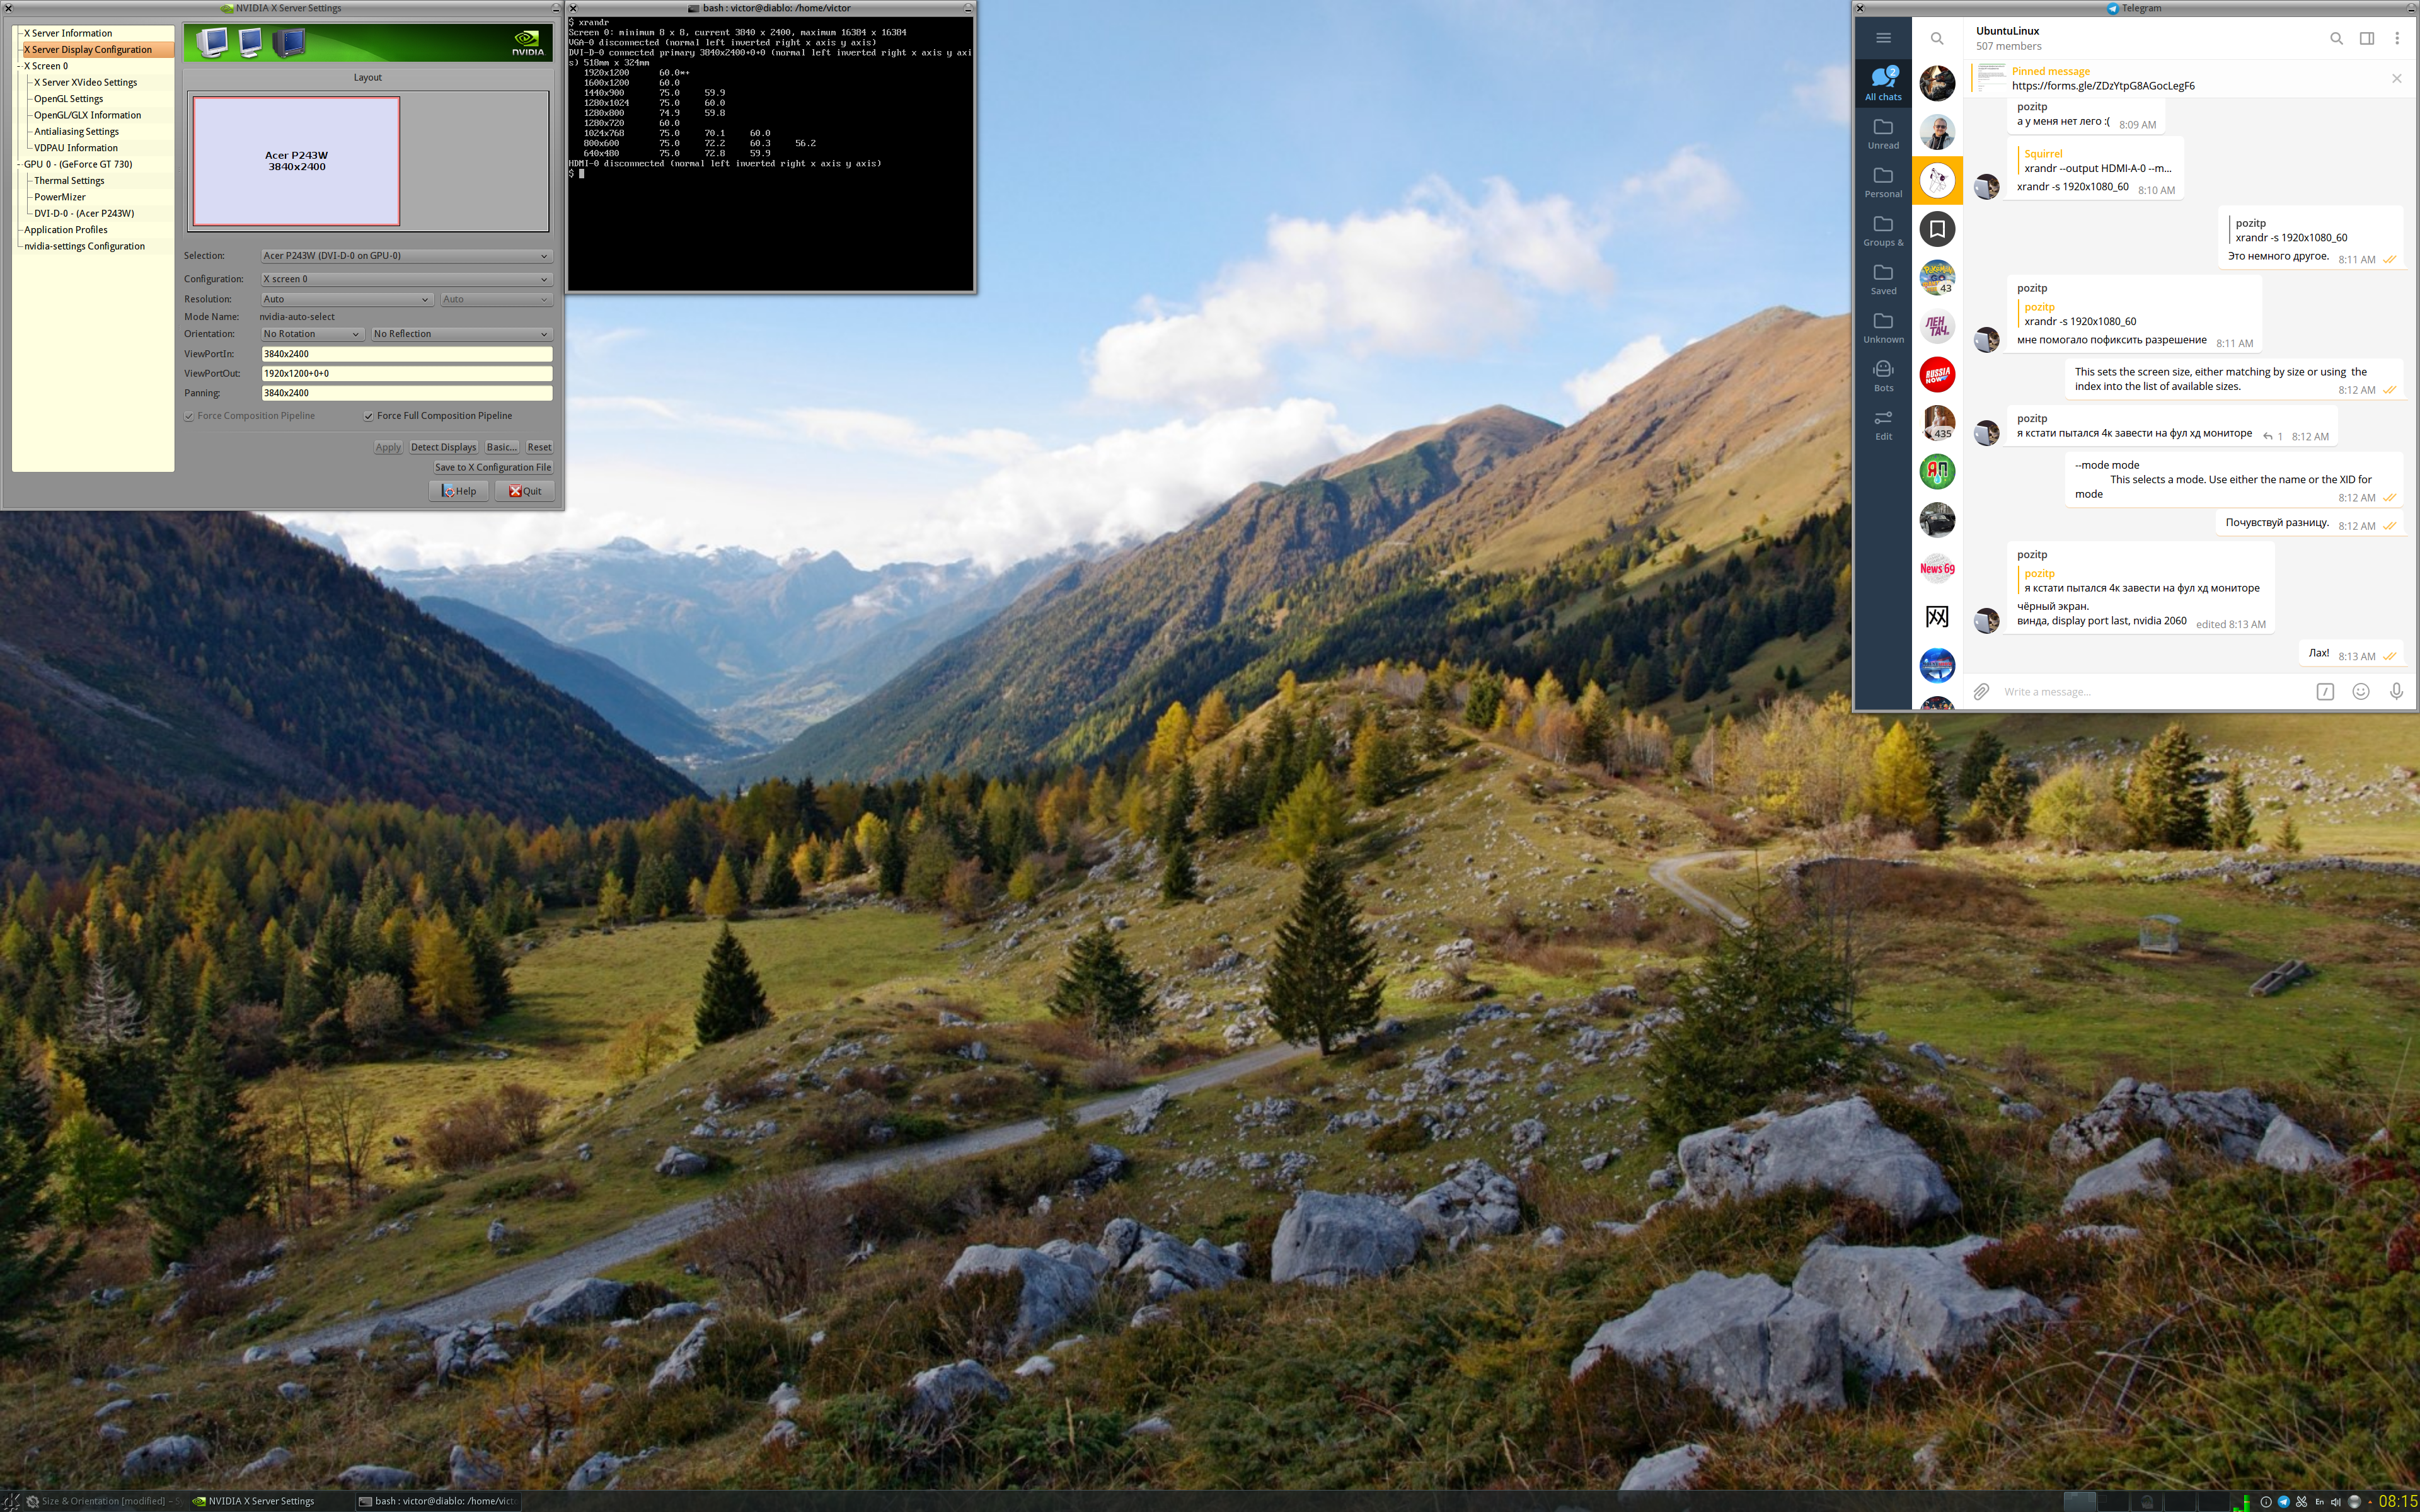Open Application Profiles in NVIDIA tree
Image resolution: width=2420 pixels, height=1512 pixels.
66,230
